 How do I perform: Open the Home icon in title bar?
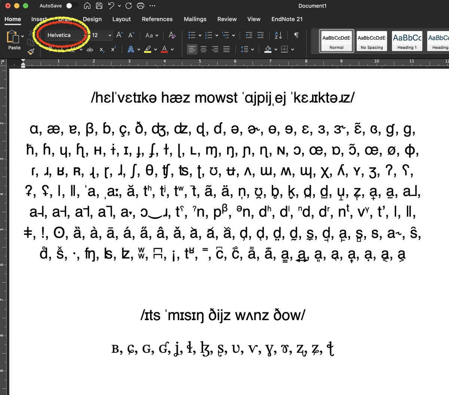pos(87,6)
